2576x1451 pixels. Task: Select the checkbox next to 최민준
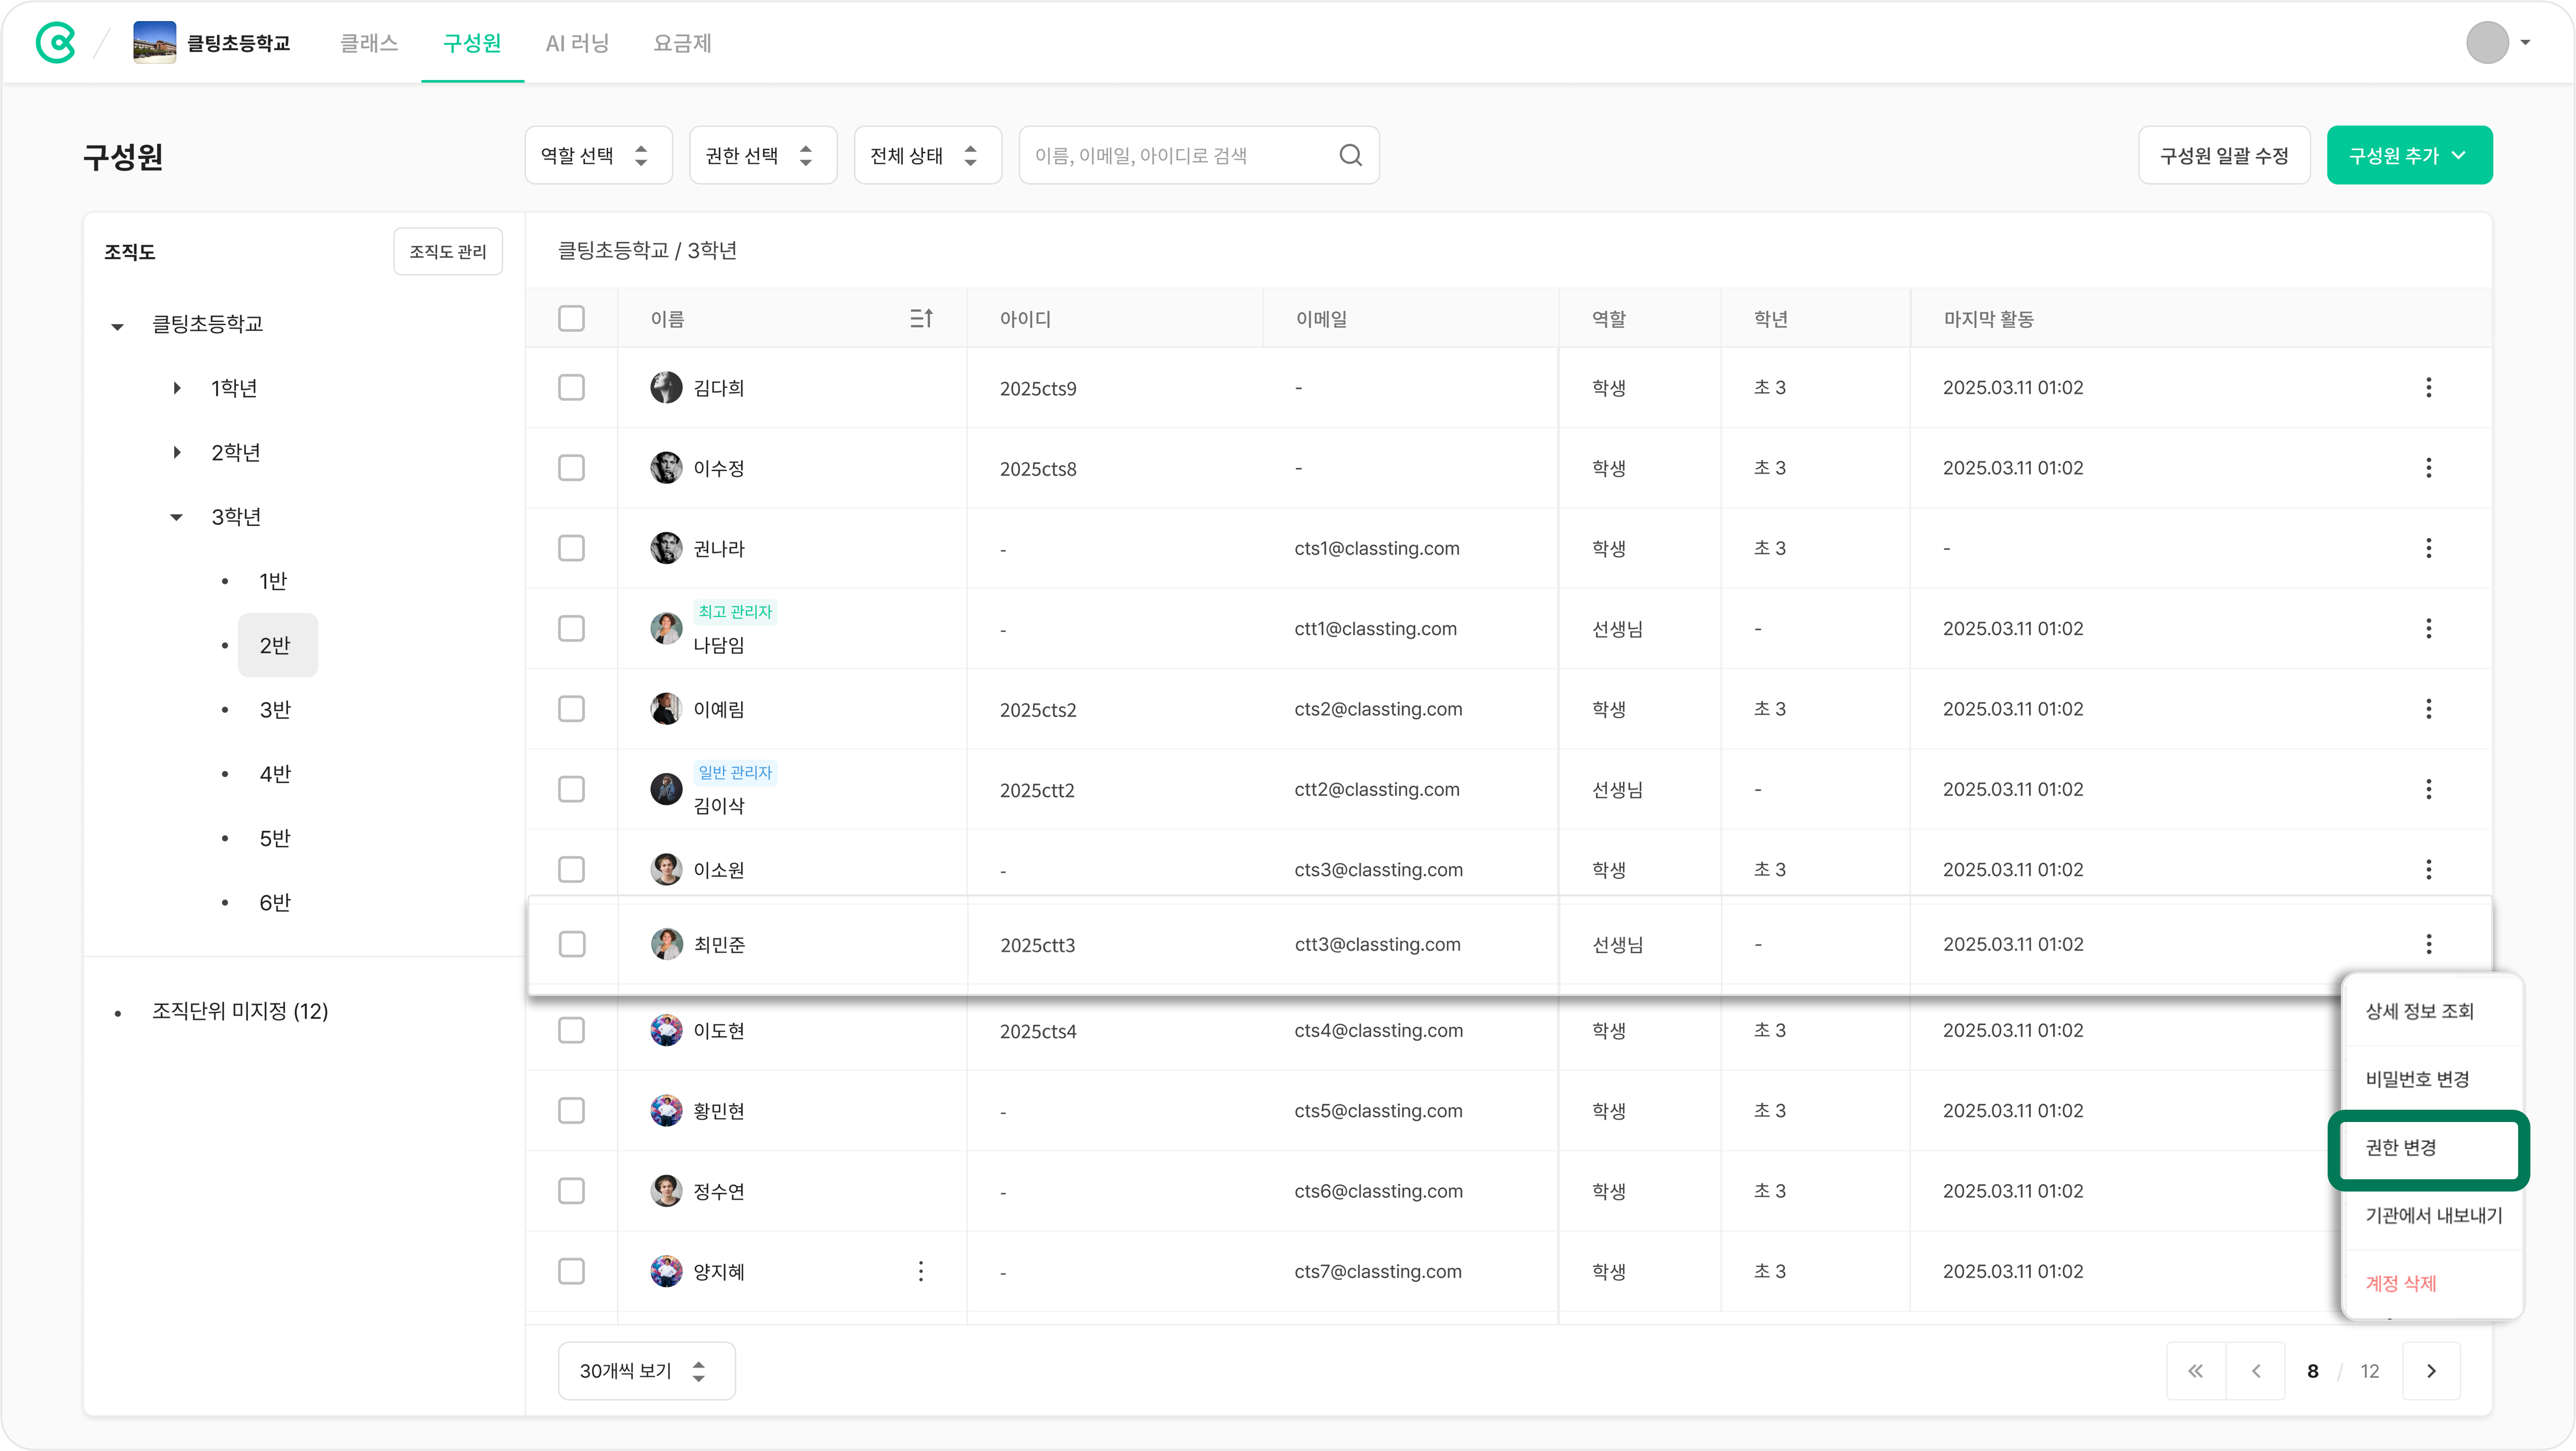pos(572,944)
